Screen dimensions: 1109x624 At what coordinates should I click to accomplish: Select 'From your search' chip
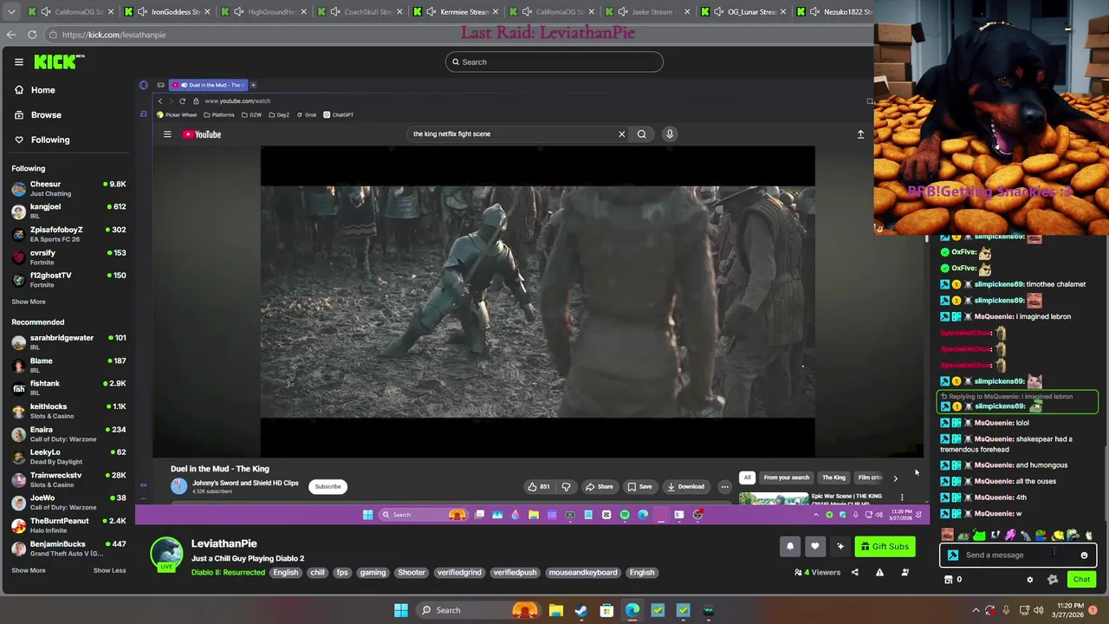point(787,478)
